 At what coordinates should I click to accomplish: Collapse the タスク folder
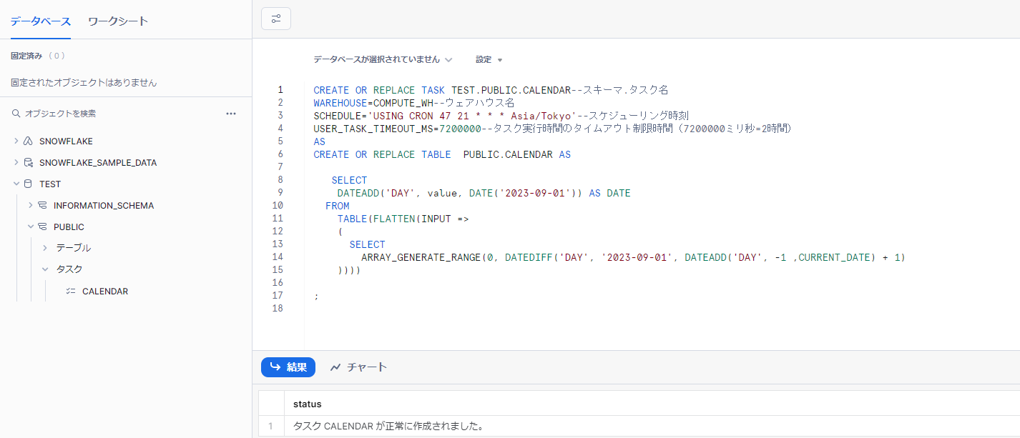click(x=45, y=269)
